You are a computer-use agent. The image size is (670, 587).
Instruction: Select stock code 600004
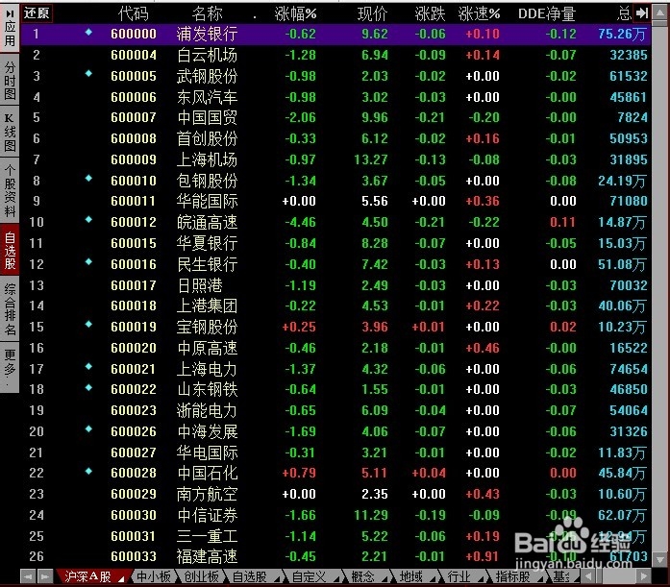134,55
